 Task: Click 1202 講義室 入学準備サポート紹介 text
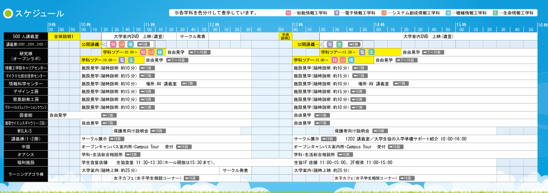pyautogui.click(x=405, y=139)
